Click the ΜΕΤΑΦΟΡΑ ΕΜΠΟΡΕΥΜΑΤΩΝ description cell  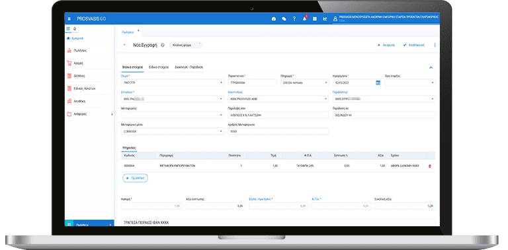pos(177,166)
